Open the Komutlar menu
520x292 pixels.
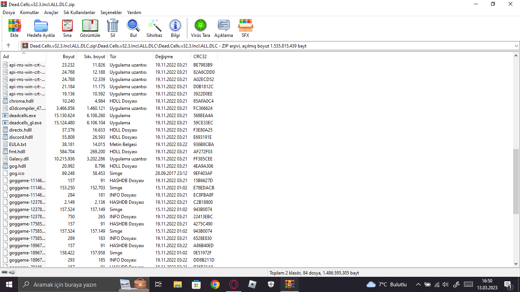(x=30, y=13)
